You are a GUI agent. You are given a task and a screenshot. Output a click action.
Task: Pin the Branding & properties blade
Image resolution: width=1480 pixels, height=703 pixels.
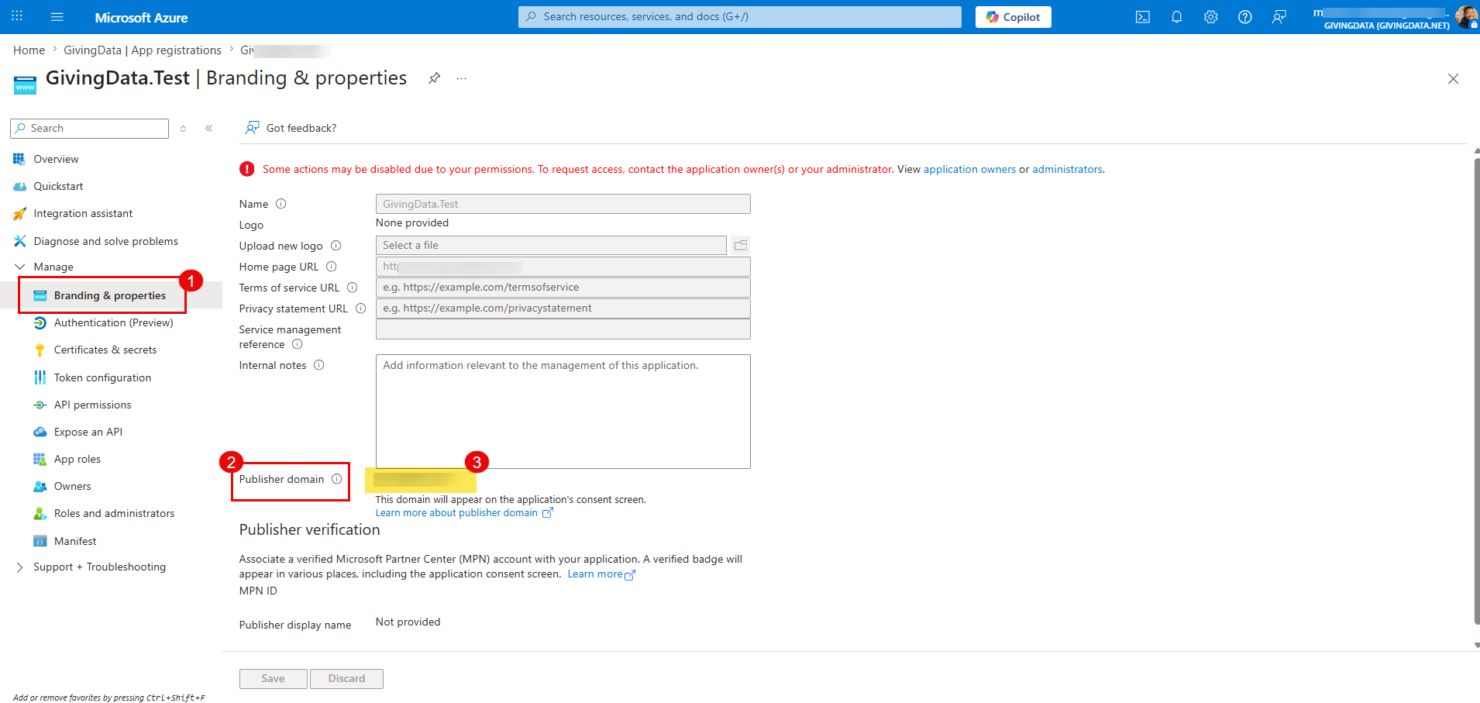[x=435, y=78]
